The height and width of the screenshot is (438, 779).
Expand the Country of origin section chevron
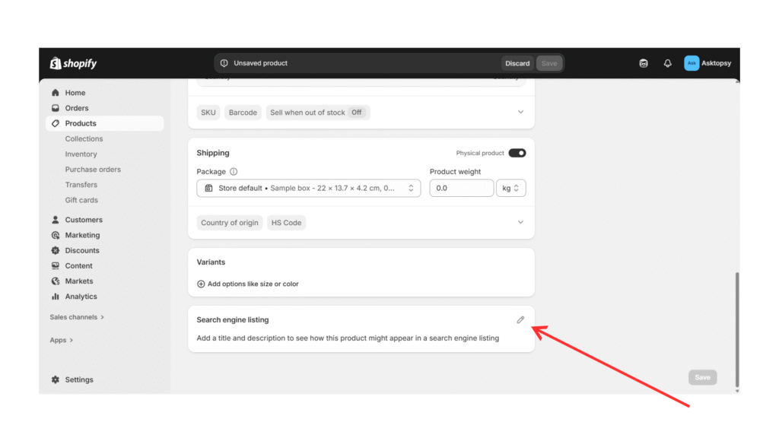520,223
